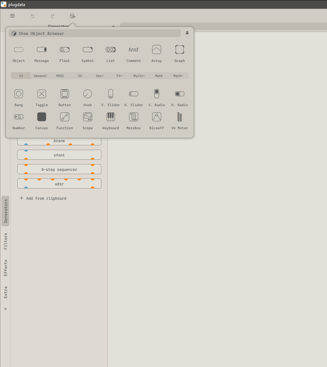Pick the Knob object icon
This screenshot has height=367, width=327.
click(88, 94)
